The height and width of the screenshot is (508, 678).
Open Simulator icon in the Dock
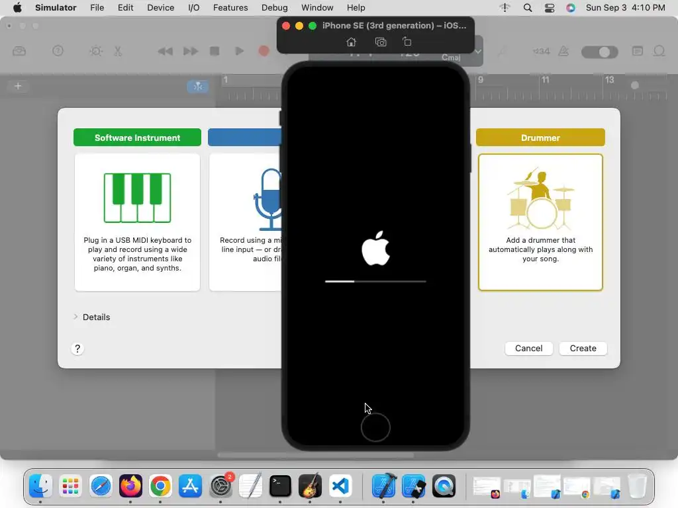click(413, 486)
